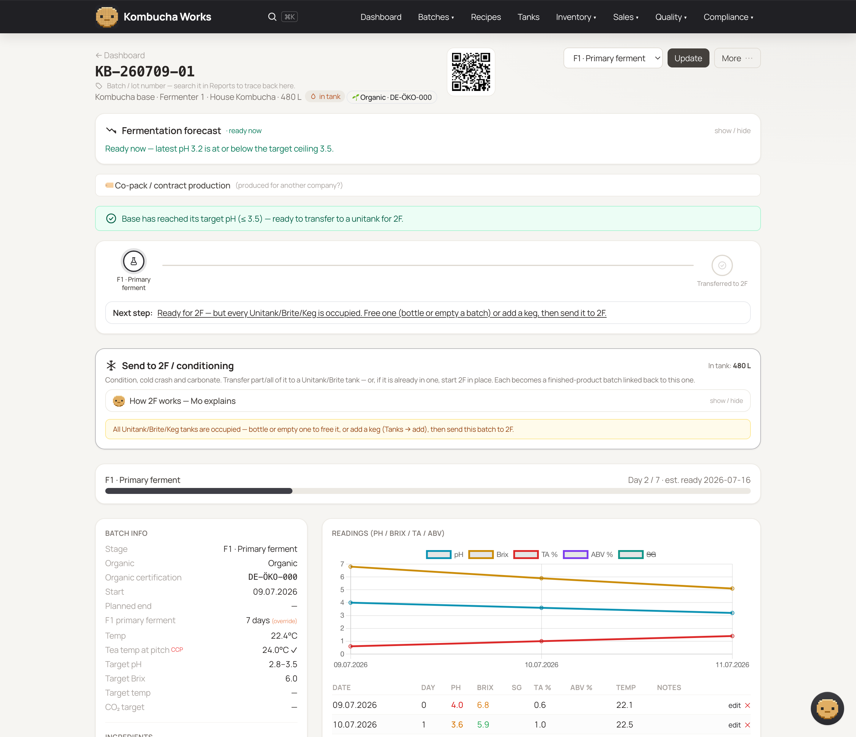Screen dimensions: 856x737
Task: Click the fermentation forecast trend icon
Action: pyautogui.click(x=111, y=130)
